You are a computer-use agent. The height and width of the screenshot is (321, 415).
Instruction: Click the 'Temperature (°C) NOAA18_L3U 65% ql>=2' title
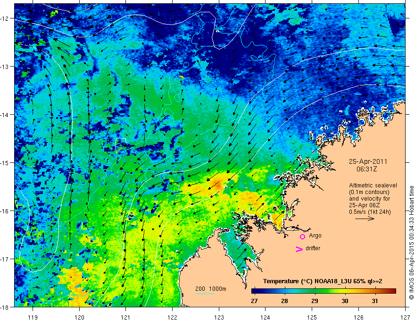pyautogui.click(x=323, y=281)
